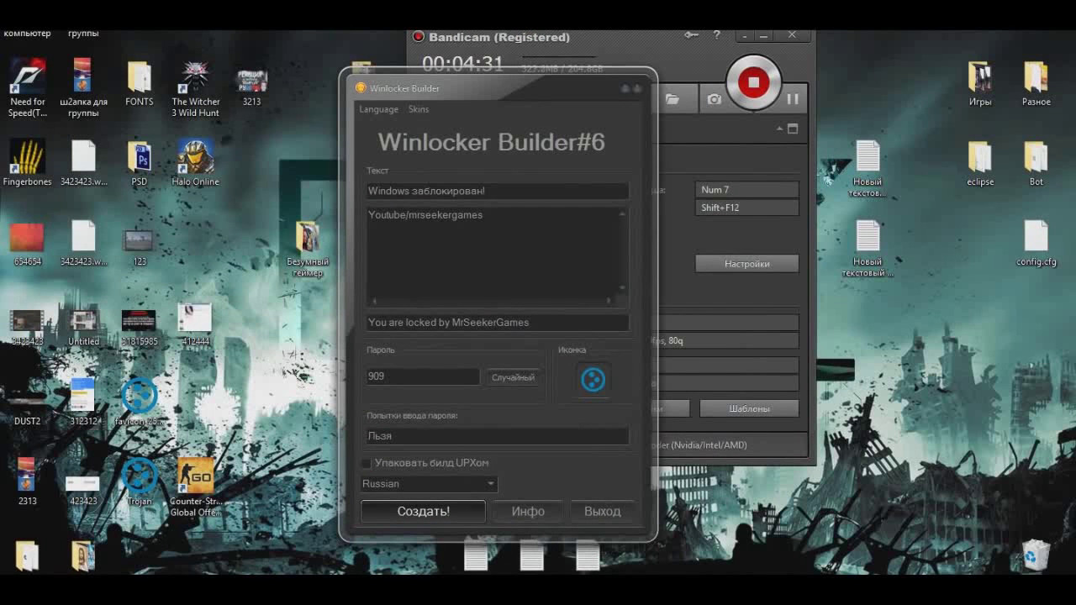1076x605 pixels.
Task: Open the Skins menu
Action: [x=419, y=109]
